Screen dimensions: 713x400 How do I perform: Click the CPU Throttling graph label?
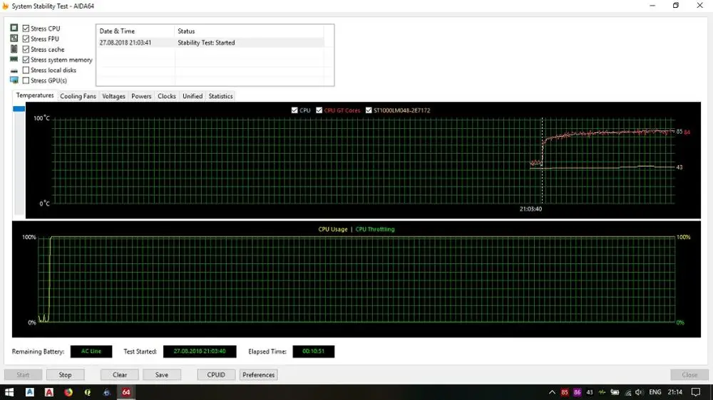pos(375,229)
